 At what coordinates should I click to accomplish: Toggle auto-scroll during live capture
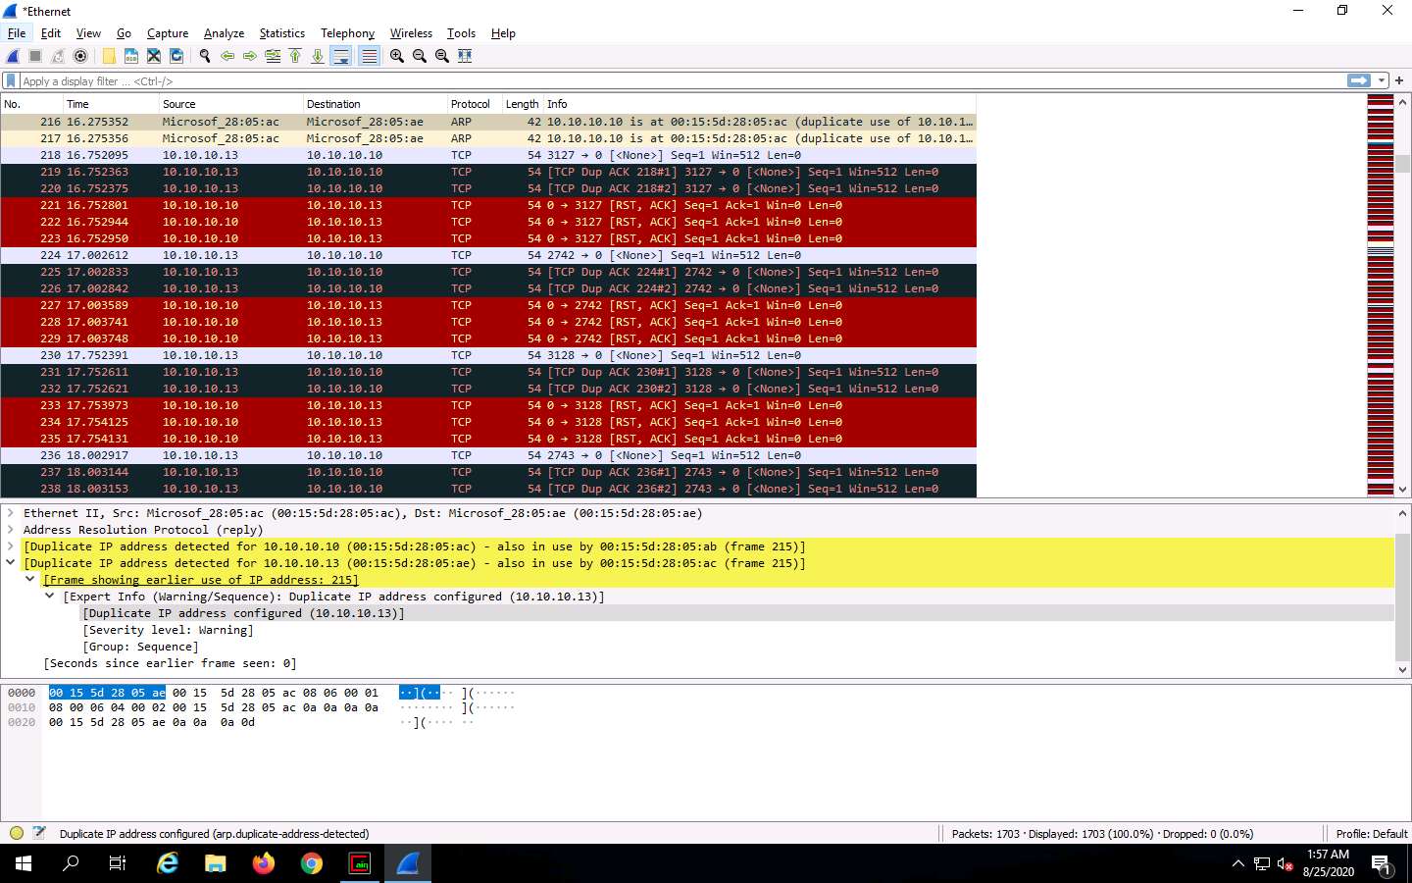click(x=341, y=56)
